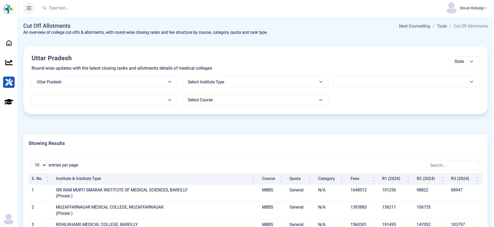This screenshot has height=227, width=494.
Task: Click R1 rank 101256
Action: click(389, 190)
